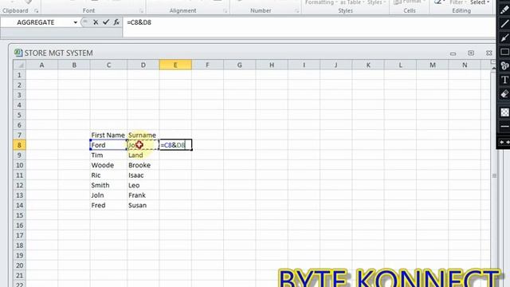This screenshot has height=287, width=510.
Task: Select column K header
Action: pos(368,65)
